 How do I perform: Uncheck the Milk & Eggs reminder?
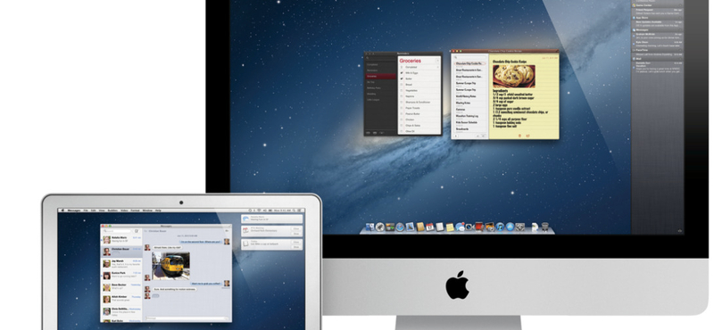401,73
